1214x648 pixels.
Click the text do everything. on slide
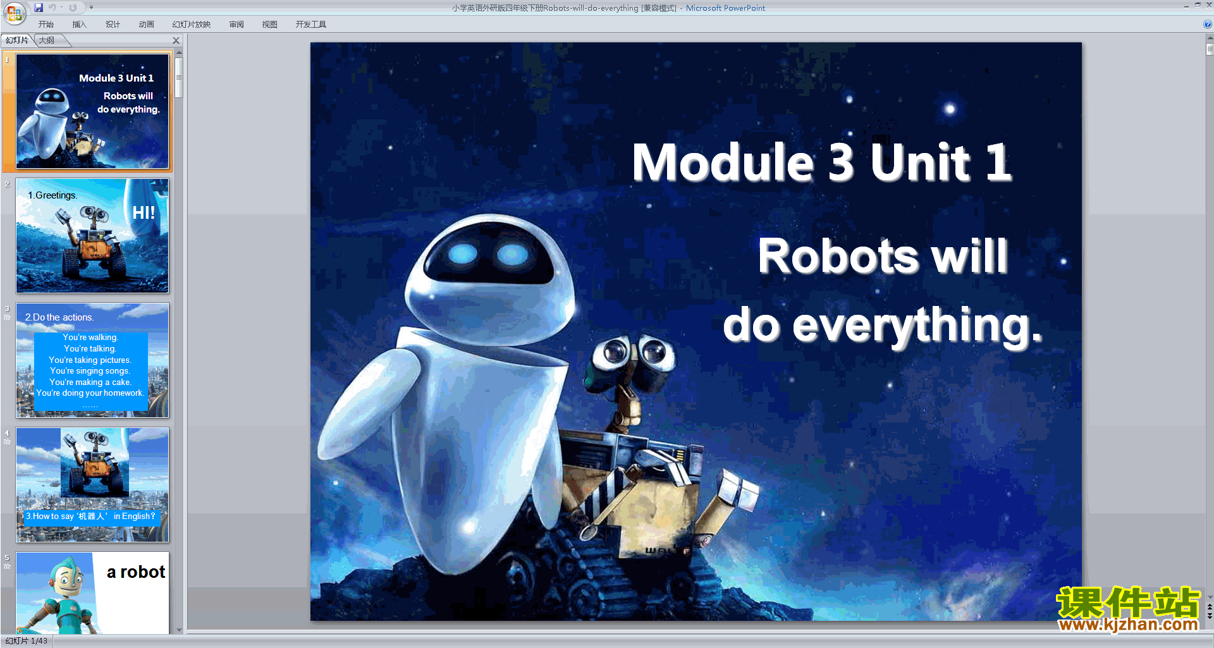(x=882, y=326)
